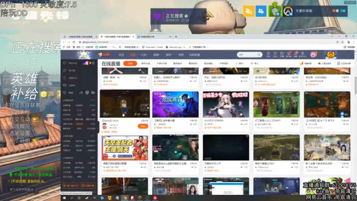Screen dimensions: 357x201
Task: Bookmark this page with the star icon
Action: [342, 42]
